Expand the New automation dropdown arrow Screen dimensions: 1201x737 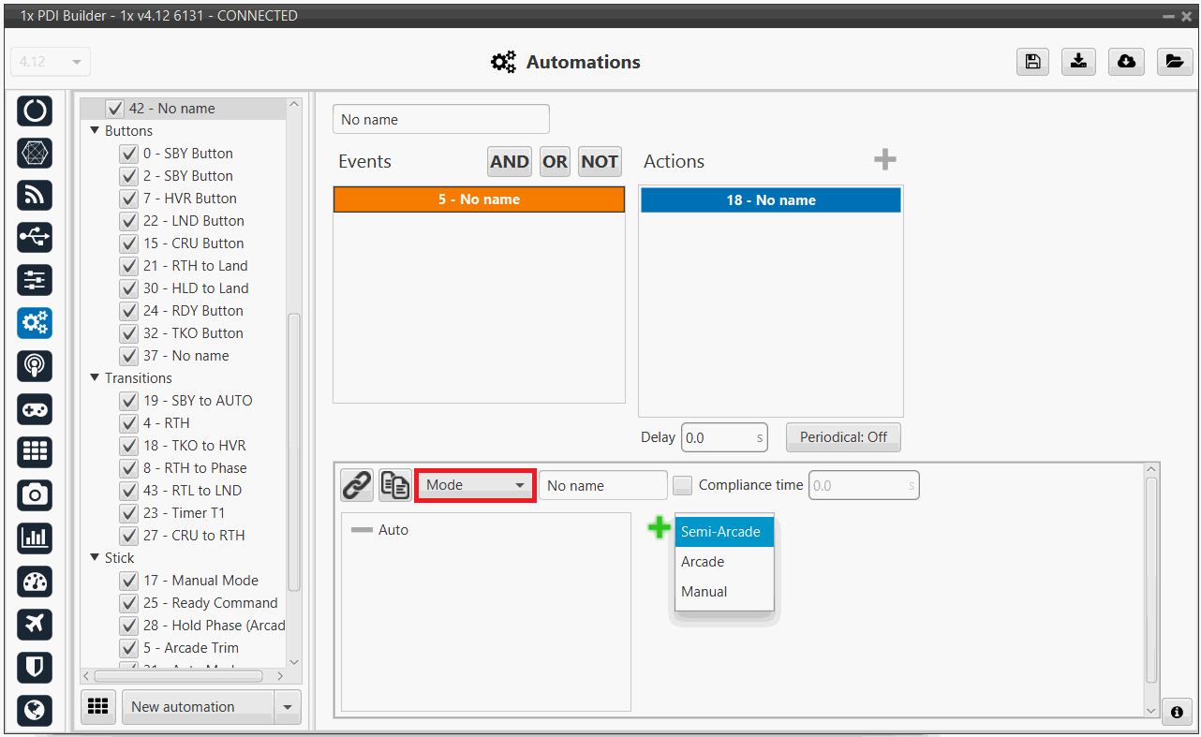pos(288,707)
